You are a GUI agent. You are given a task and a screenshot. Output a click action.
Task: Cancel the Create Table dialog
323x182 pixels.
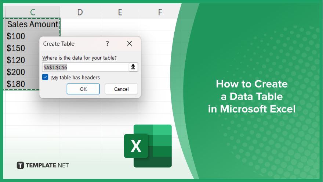click(121, 89)
